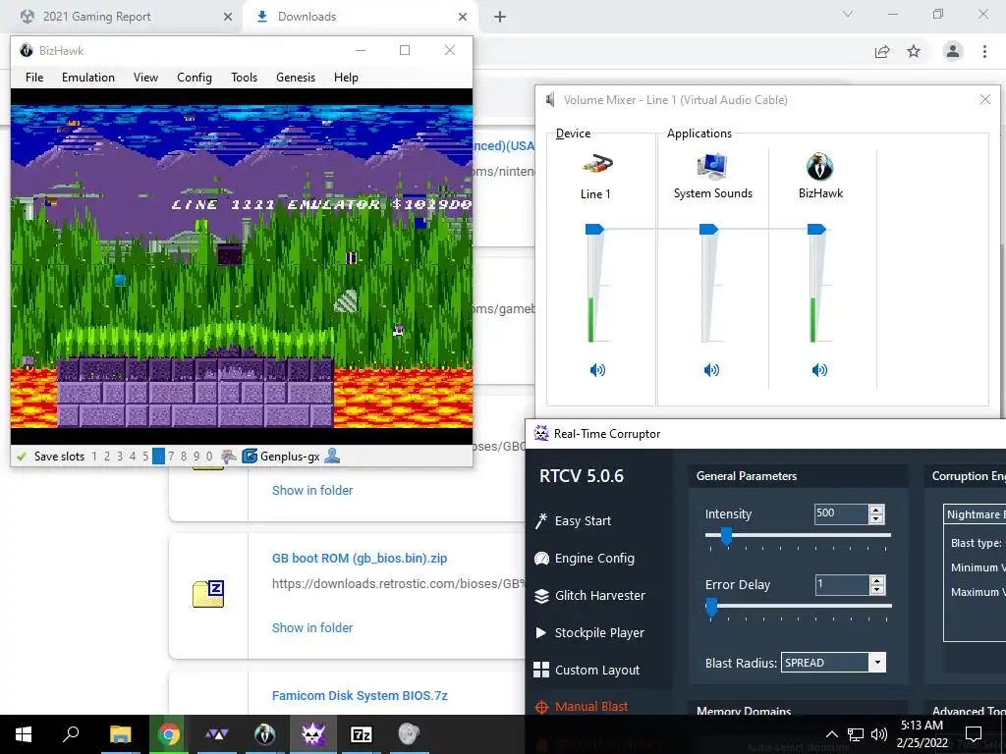Click the Intensity value field
This screenshot has width=1006, height=754.
pyautogui.click(x=841, y=513)
